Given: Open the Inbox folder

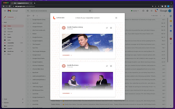Looking at the screenshot, I should (x=13, y=26).
